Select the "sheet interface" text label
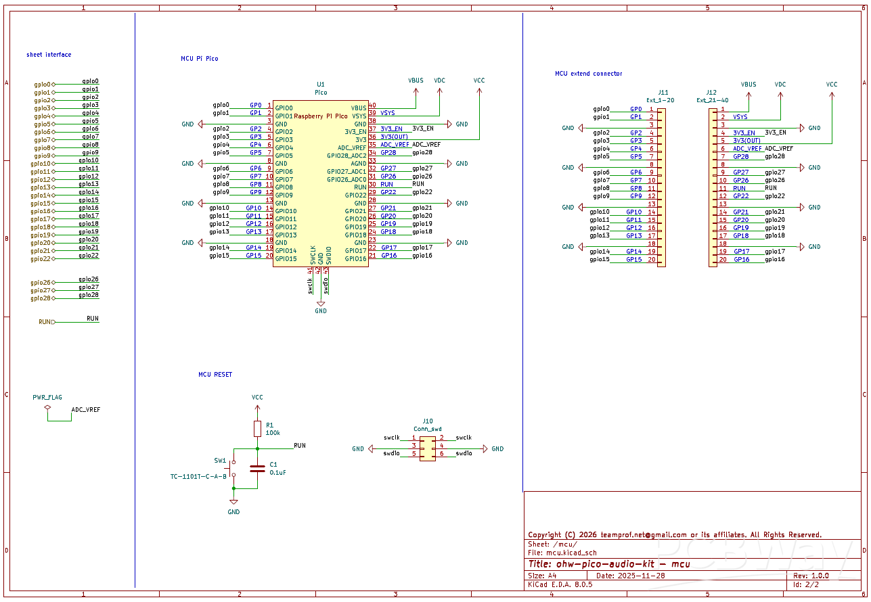Image resolution: width=871 pixels, height=602 pixels. coord(49,55)
